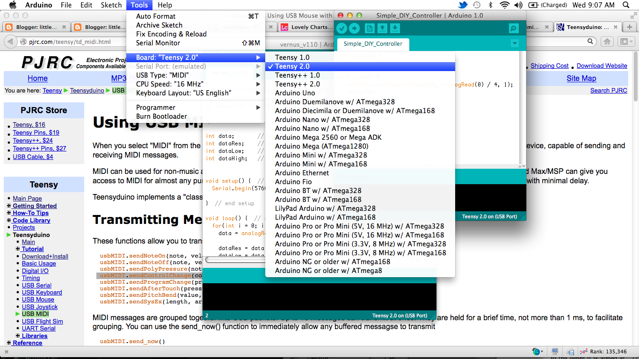Click the Teensy, $16 store link
639x359 pixels.
click(29, 125)
